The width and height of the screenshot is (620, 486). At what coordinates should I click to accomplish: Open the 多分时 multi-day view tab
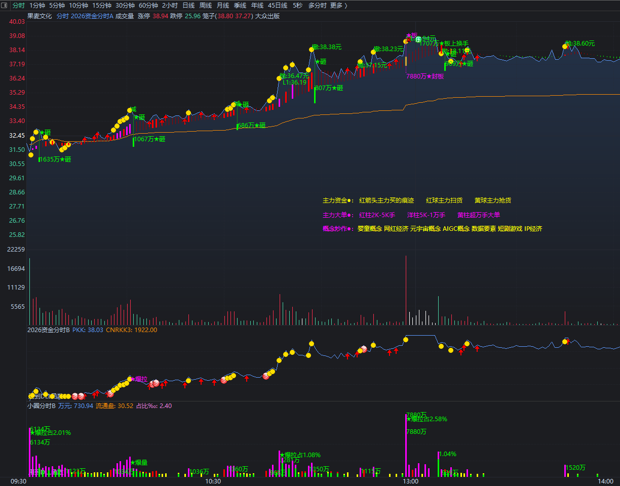click(x=318, y=6)
